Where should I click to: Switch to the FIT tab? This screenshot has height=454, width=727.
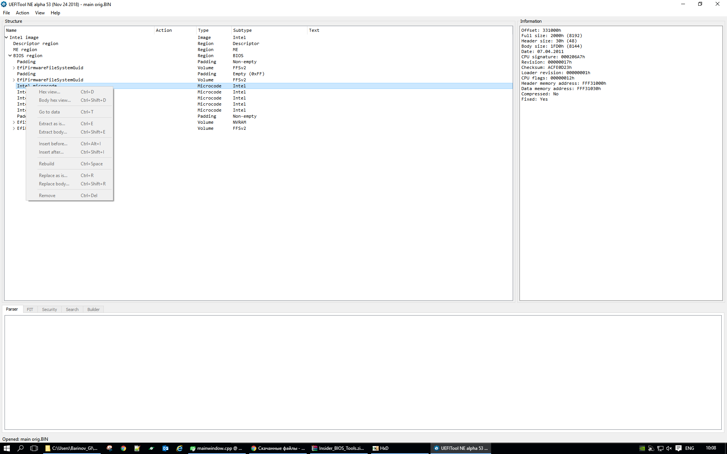[x=30, y=309]
